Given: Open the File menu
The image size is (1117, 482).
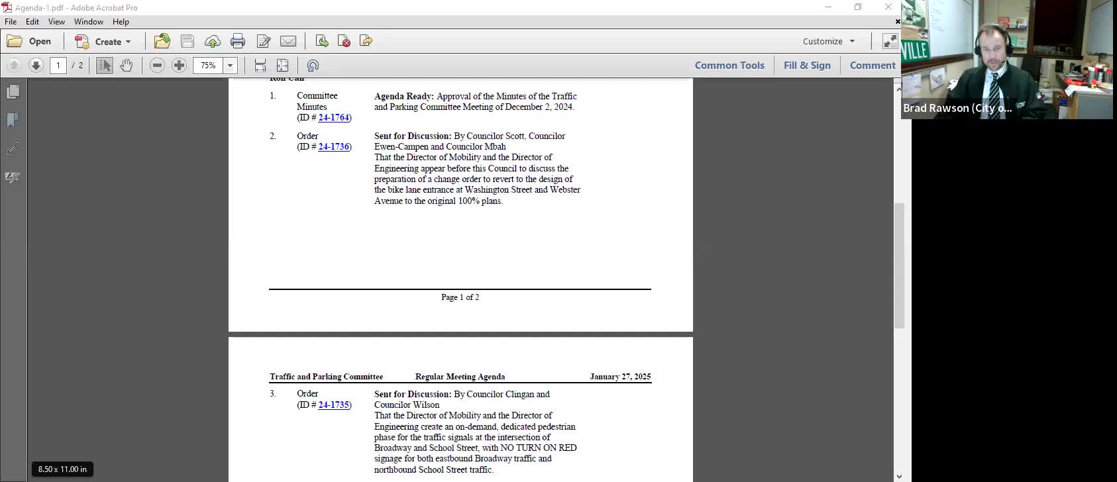Looking at the screenshot, I should pos(11,21).
